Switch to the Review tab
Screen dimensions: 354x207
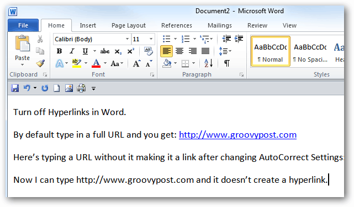point(257,25)
